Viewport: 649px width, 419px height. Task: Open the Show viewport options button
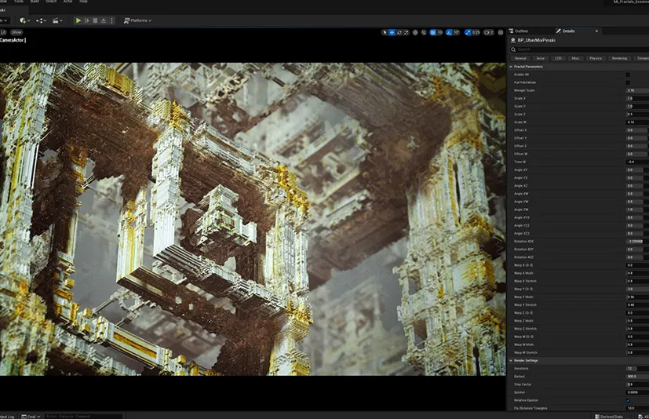(16, 32)
